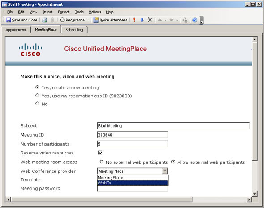This screenshot has height=208, width=264.
Task: Toggle Reserve video resources checkbox
Action: tap(100, 153)
